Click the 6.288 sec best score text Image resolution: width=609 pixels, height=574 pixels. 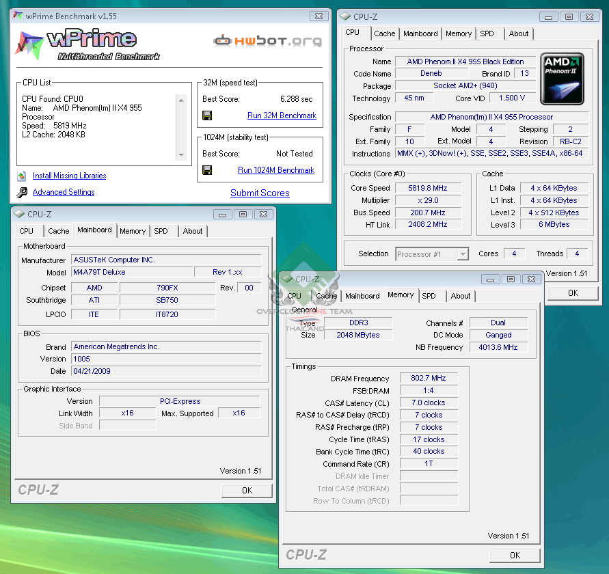(x=297, y=99)
